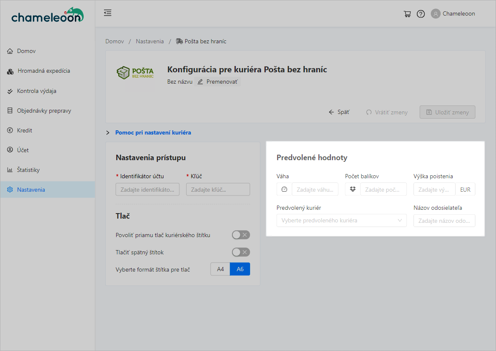Click the Premenovať pencil icon

click(200, 82)
